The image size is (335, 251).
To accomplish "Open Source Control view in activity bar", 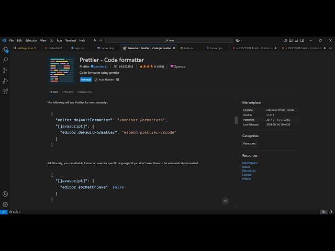I will [5, 71].
